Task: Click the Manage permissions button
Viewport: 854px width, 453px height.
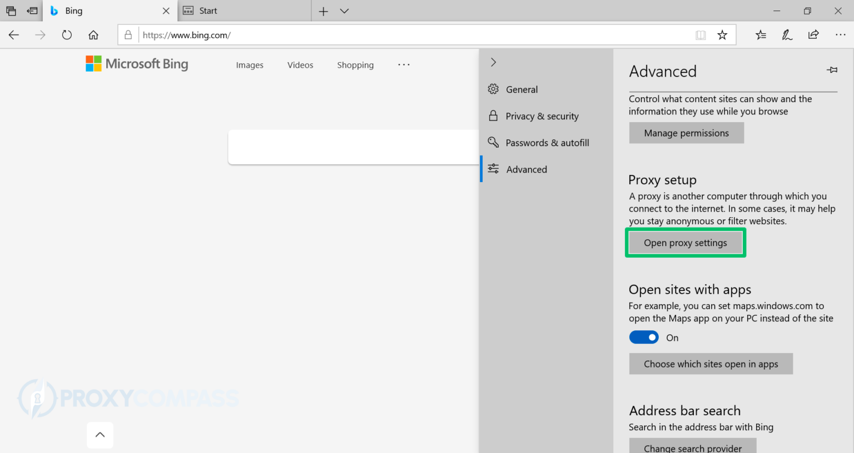Action: 686,133
